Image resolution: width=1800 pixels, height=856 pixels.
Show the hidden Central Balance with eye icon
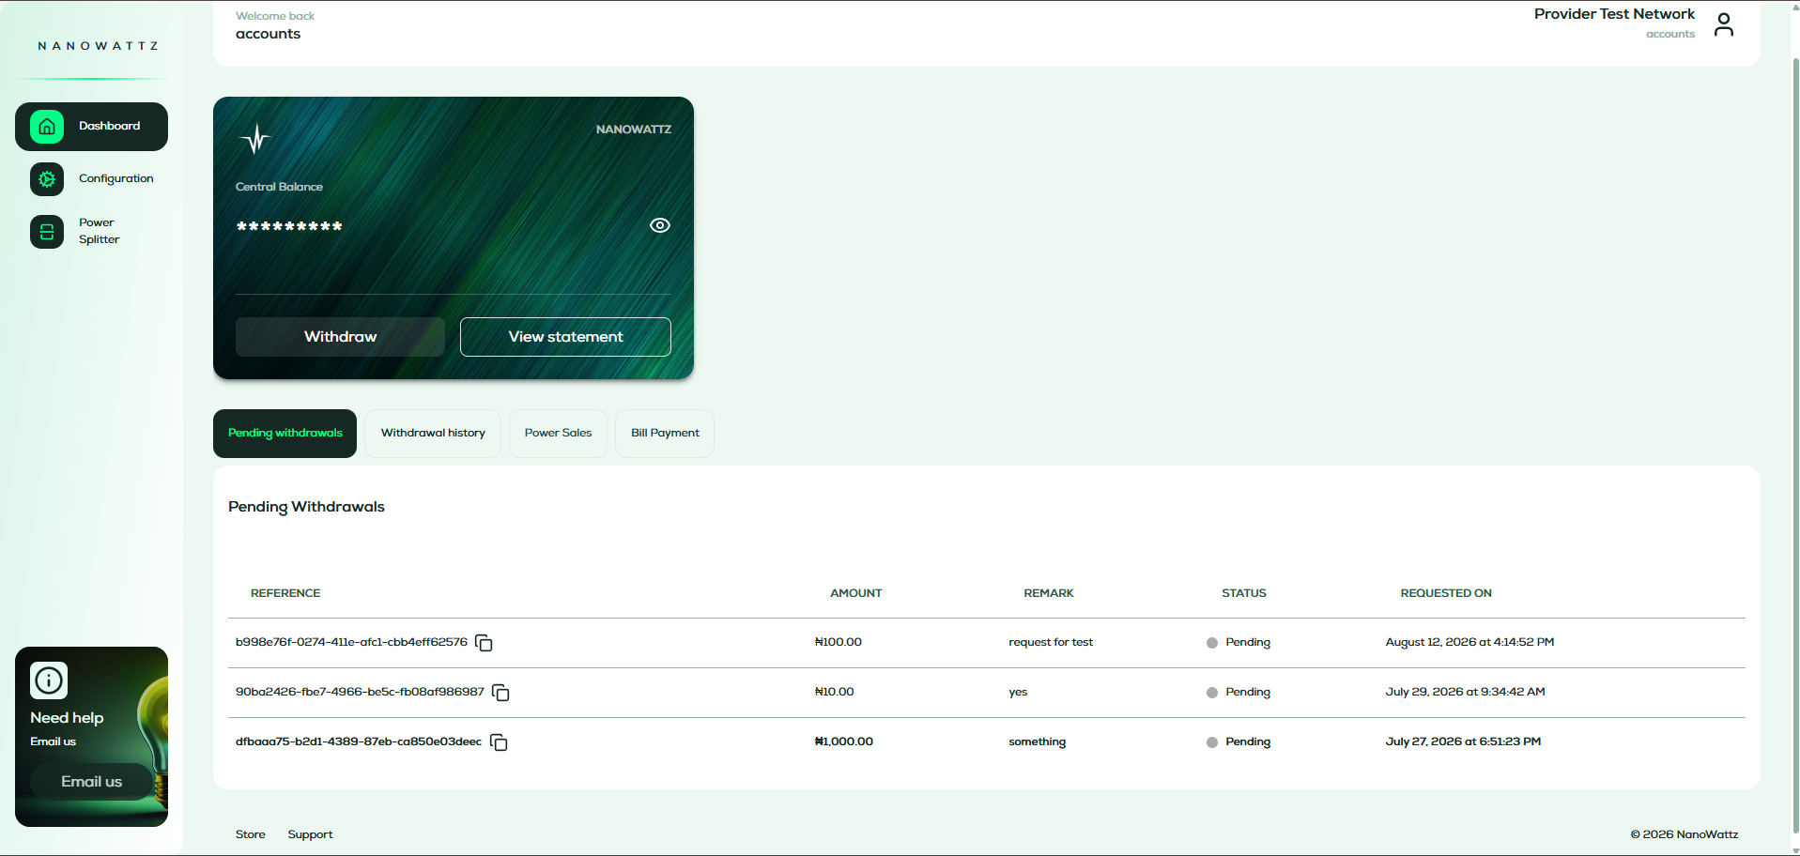tap(660, 225)
